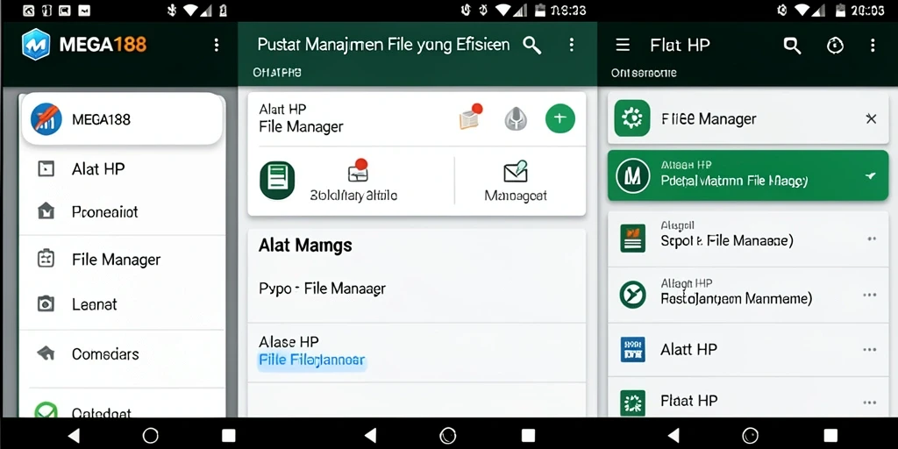Tap gear icon of FIlee Manager
Viewport: 898px width, 449px height.
(x=632, y=118)
